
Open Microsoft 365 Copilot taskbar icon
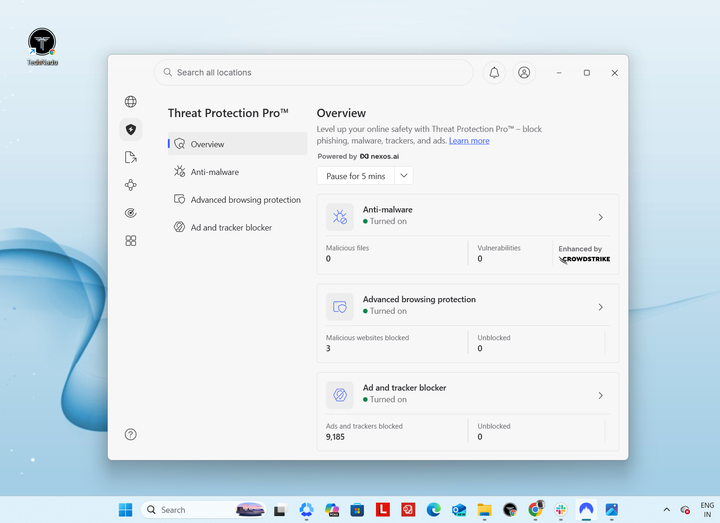coord(332,510)
